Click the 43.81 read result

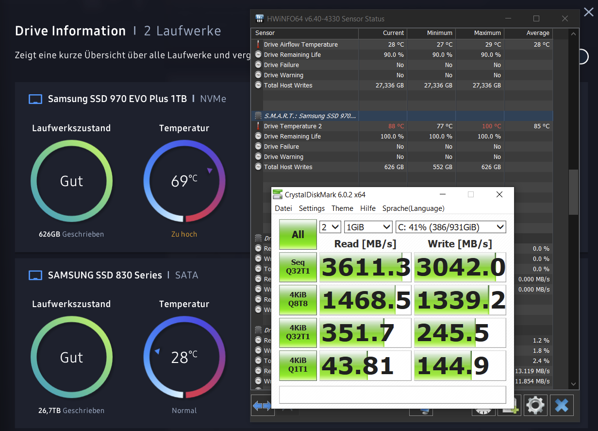pyautogui.click(x=365, y=365)
